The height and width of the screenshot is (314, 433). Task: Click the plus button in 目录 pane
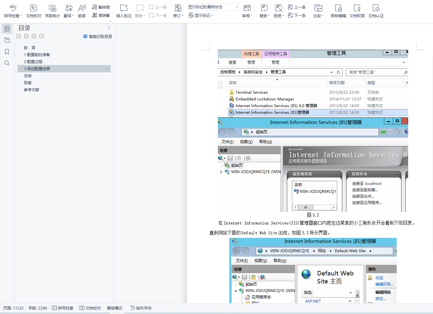tap(34, 36)
